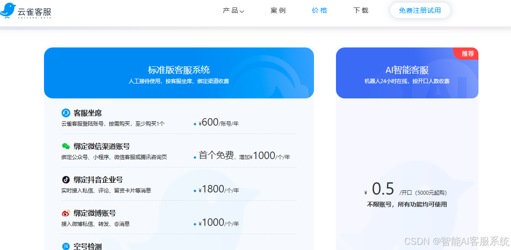
Task: Open the 价格 page
Action: point(319,11)
